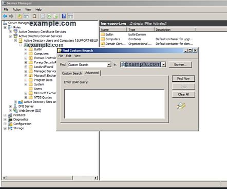Open the Find dialog File menu
The width and height of the screenshot is (227, 189).
point(61,56)
